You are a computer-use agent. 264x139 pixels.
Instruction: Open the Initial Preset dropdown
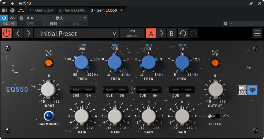(77, 33)
